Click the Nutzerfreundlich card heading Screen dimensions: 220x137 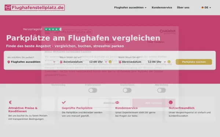(181, 108)
